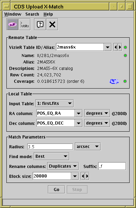136x208 pixels.
Task: Open the Rename columns Duplicates dropdown
Action: (x=63, y=166)
